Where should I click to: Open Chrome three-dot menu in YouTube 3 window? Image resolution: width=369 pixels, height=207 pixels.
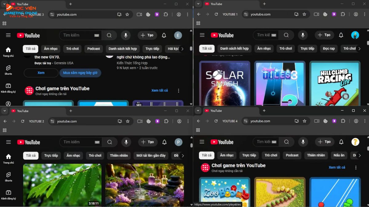[188, 14]
